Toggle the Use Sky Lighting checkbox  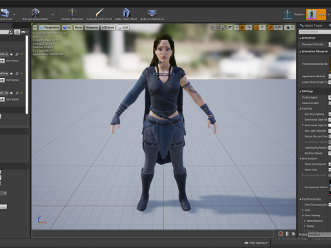tap(330, 114)
